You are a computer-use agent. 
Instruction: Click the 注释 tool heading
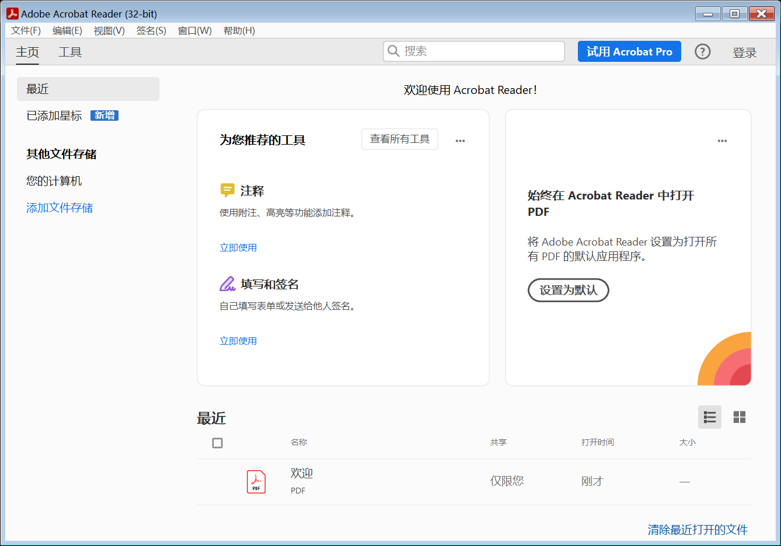252,191
